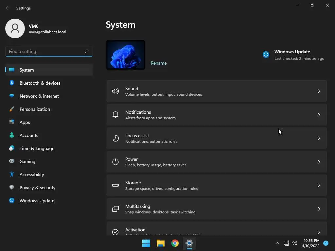The height and width of the screenshot is (251, 335).
Task: Expand the Focus assist row chevron
Action: click(x=319, y=138)
